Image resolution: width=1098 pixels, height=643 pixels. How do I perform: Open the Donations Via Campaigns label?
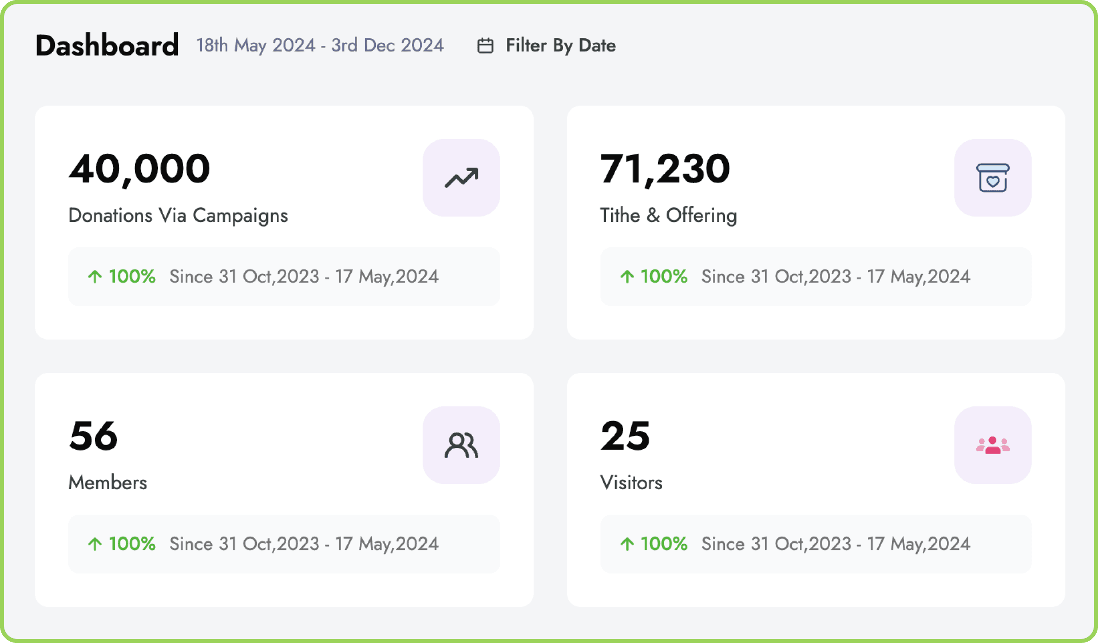click(x=178, y=215)
